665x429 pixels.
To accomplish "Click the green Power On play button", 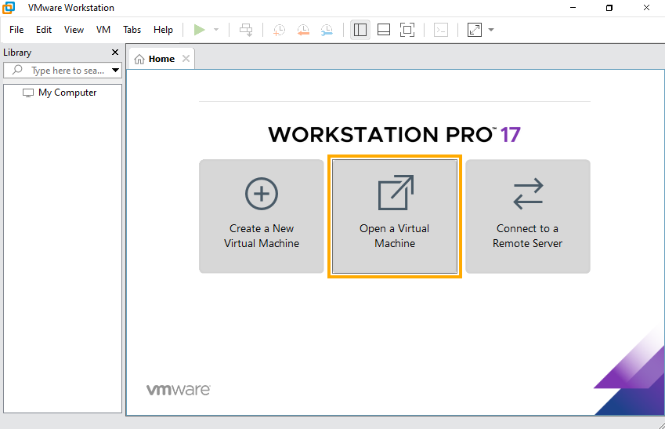I will click(199, 30).
